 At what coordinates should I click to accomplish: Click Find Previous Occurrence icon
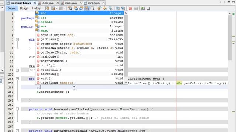click(76, 8)
